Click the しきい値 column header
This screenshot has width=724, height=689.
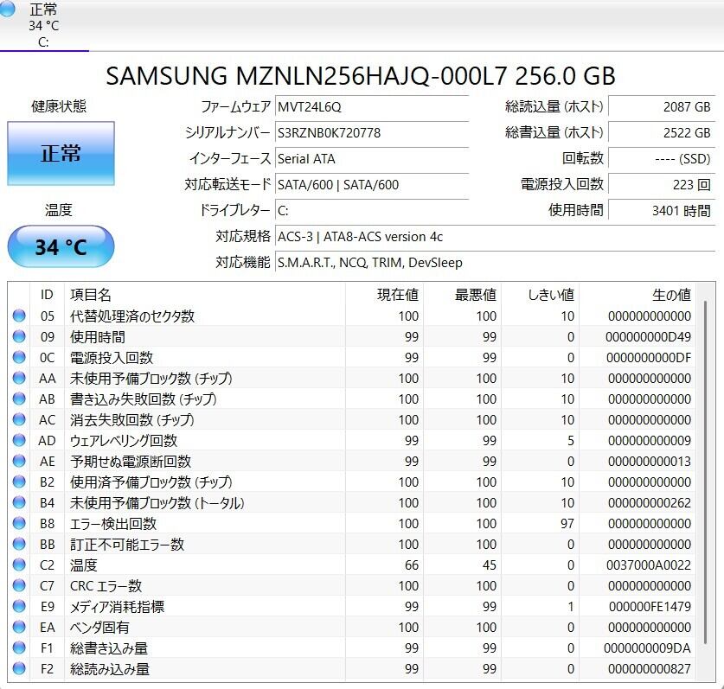point(550,295)
